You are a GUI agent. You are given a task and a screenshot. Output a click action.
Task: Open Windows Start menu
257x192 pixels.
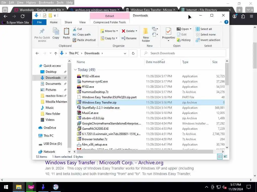(6, 187)
